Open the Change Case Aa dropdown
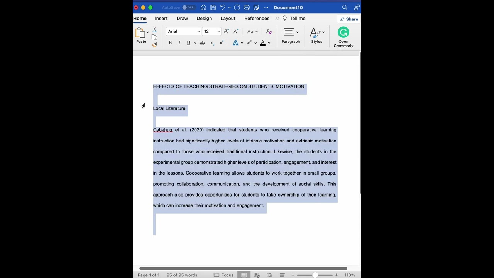This screenshot has height=278, width=494. tap(252, 32)
